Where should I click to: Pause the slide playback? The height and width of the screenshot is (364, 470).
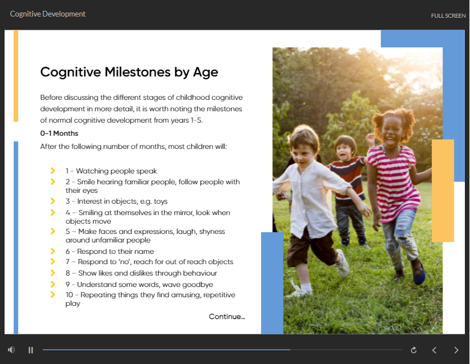(x=31, y=350)
